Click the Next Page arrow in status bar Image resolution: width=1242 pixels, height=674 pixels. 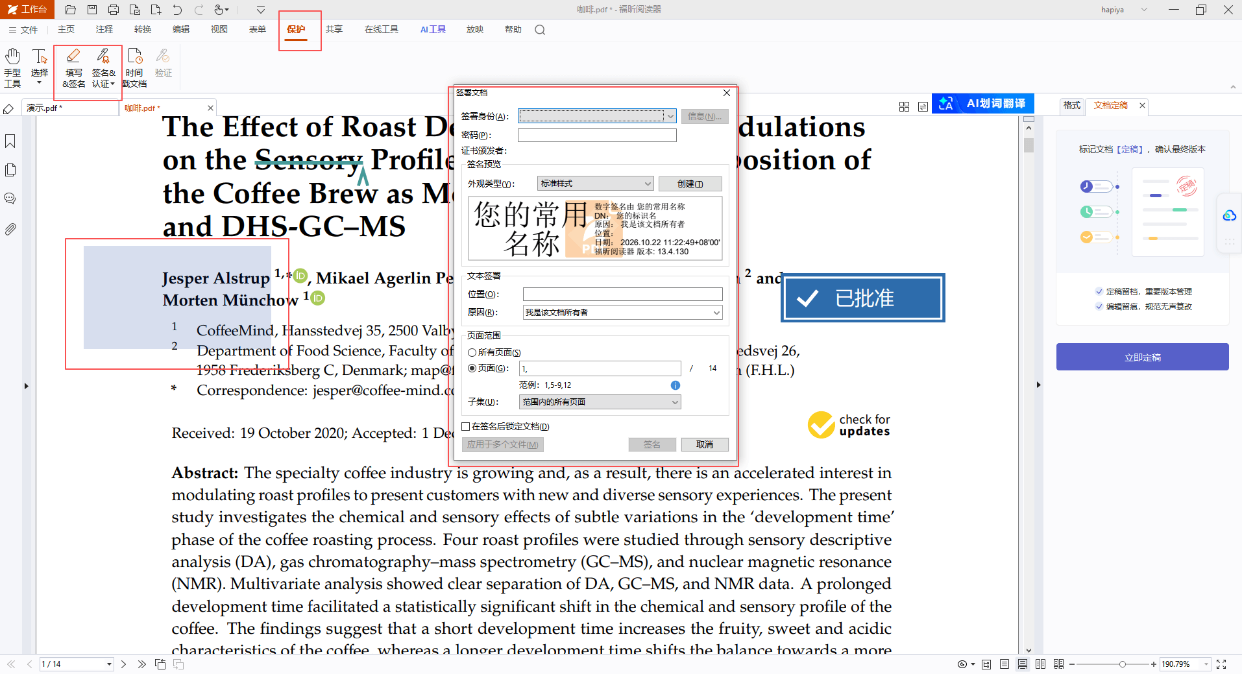(x=123, y=664)
